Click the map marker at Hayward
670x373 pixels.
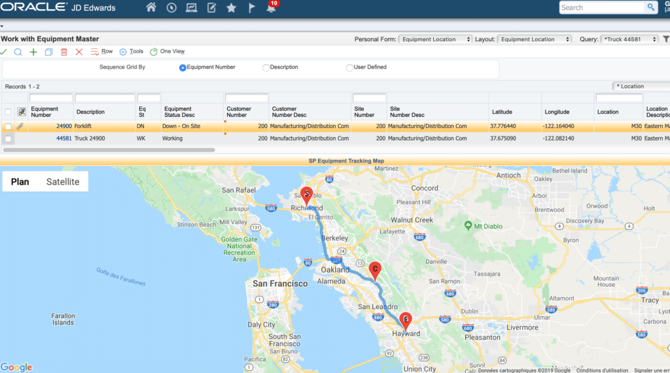[x=406, y=322]
